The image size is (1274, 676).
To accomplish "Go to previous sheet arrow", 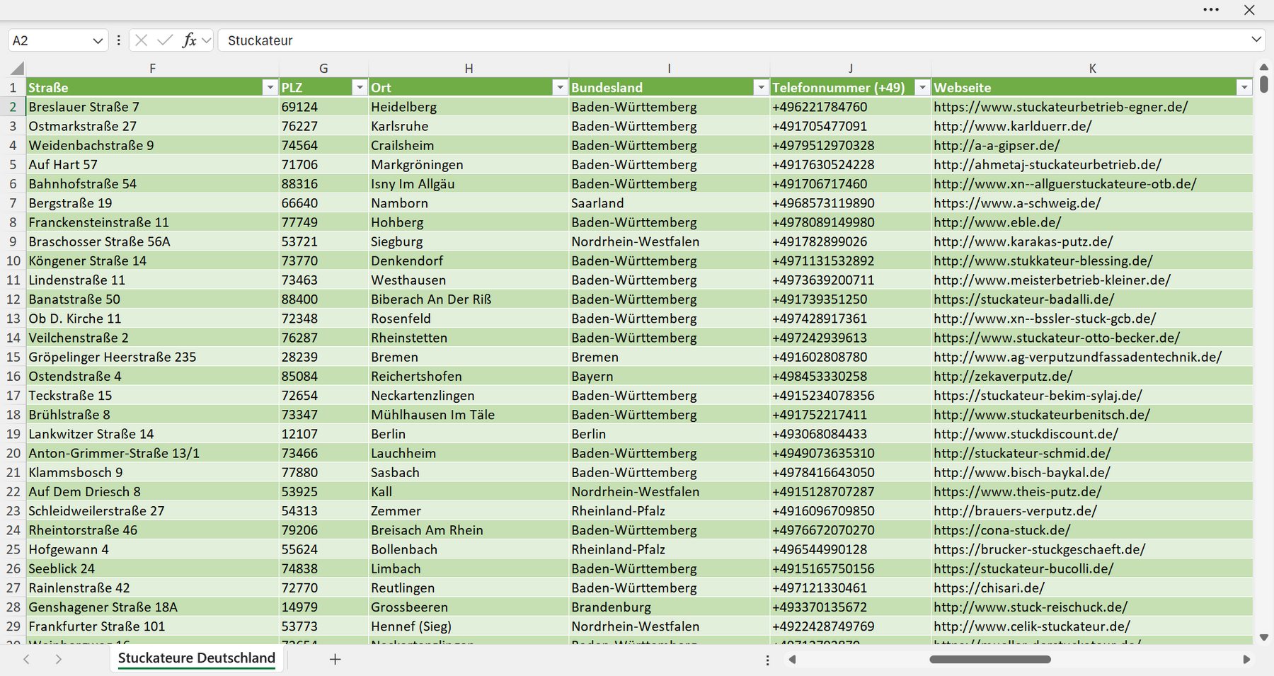I will (26, 659).
